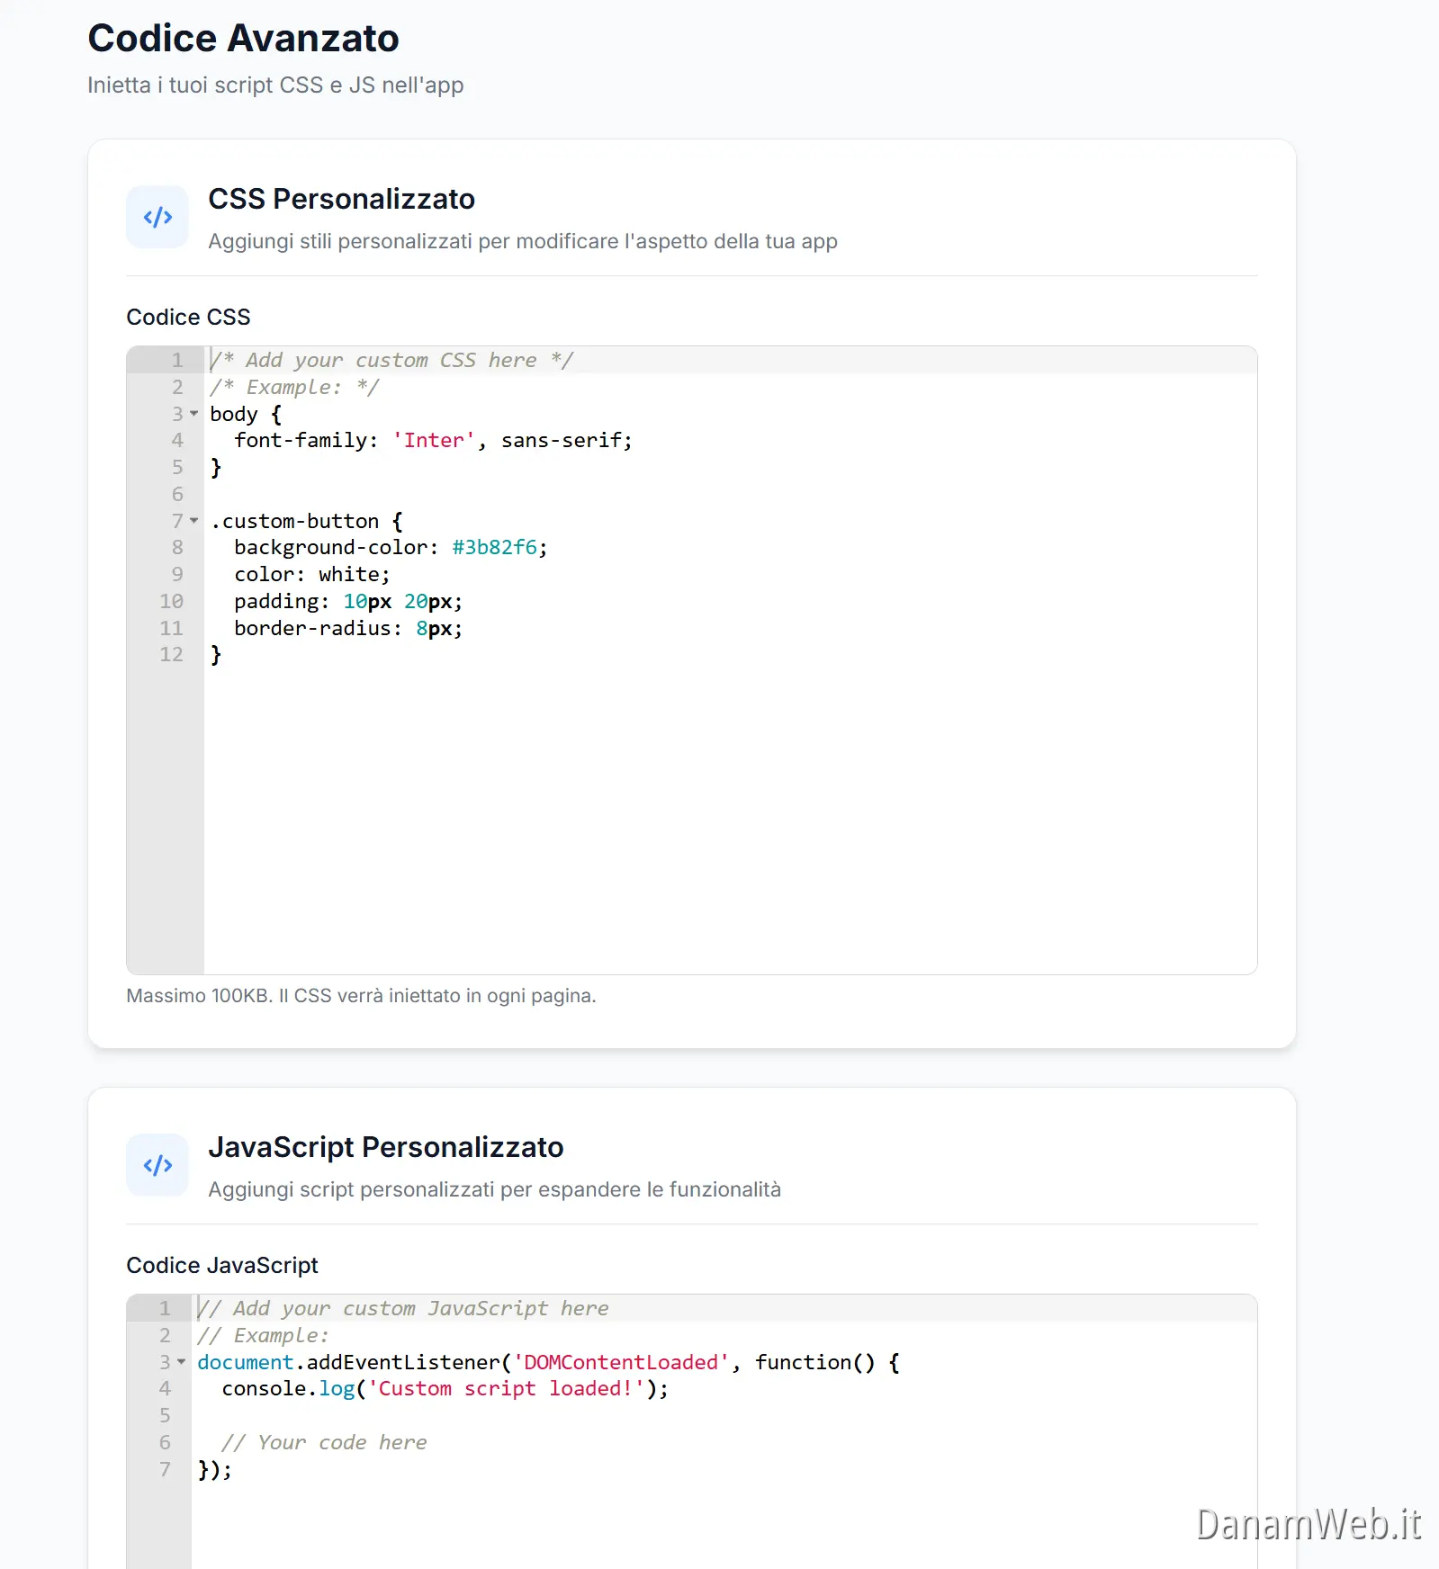Click line number 12 in CSS gutter
1439x1569 pixels.
coord(171,655)
